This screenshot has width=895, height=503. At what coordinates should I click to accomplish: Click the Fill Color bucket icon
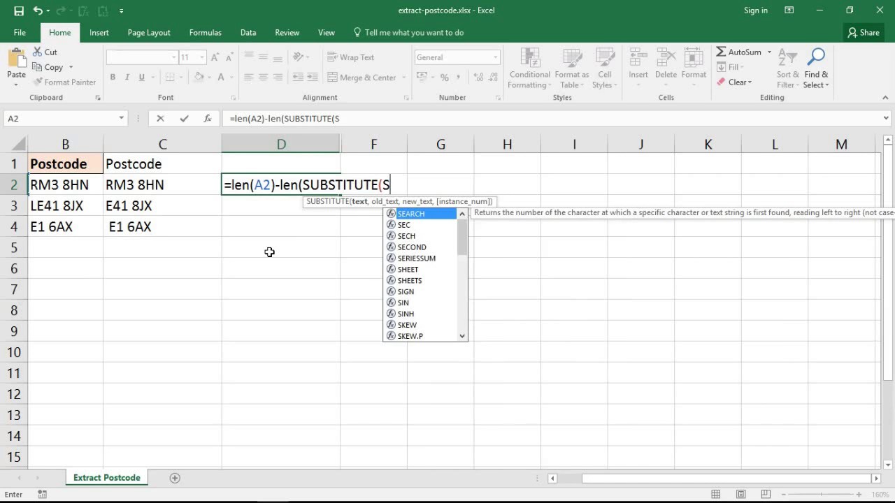tap(199, 78)
